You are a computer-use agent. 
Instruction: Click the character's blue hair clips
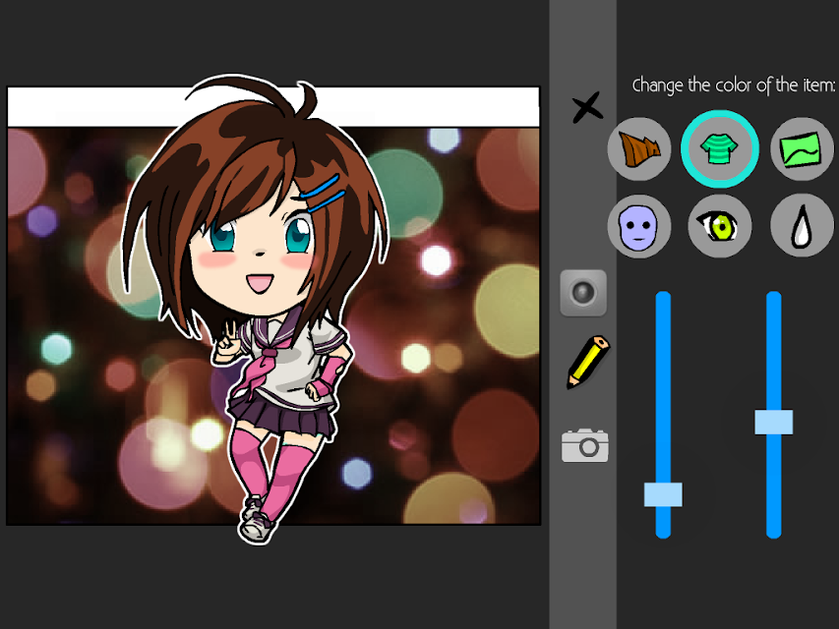tap(322, 193)
